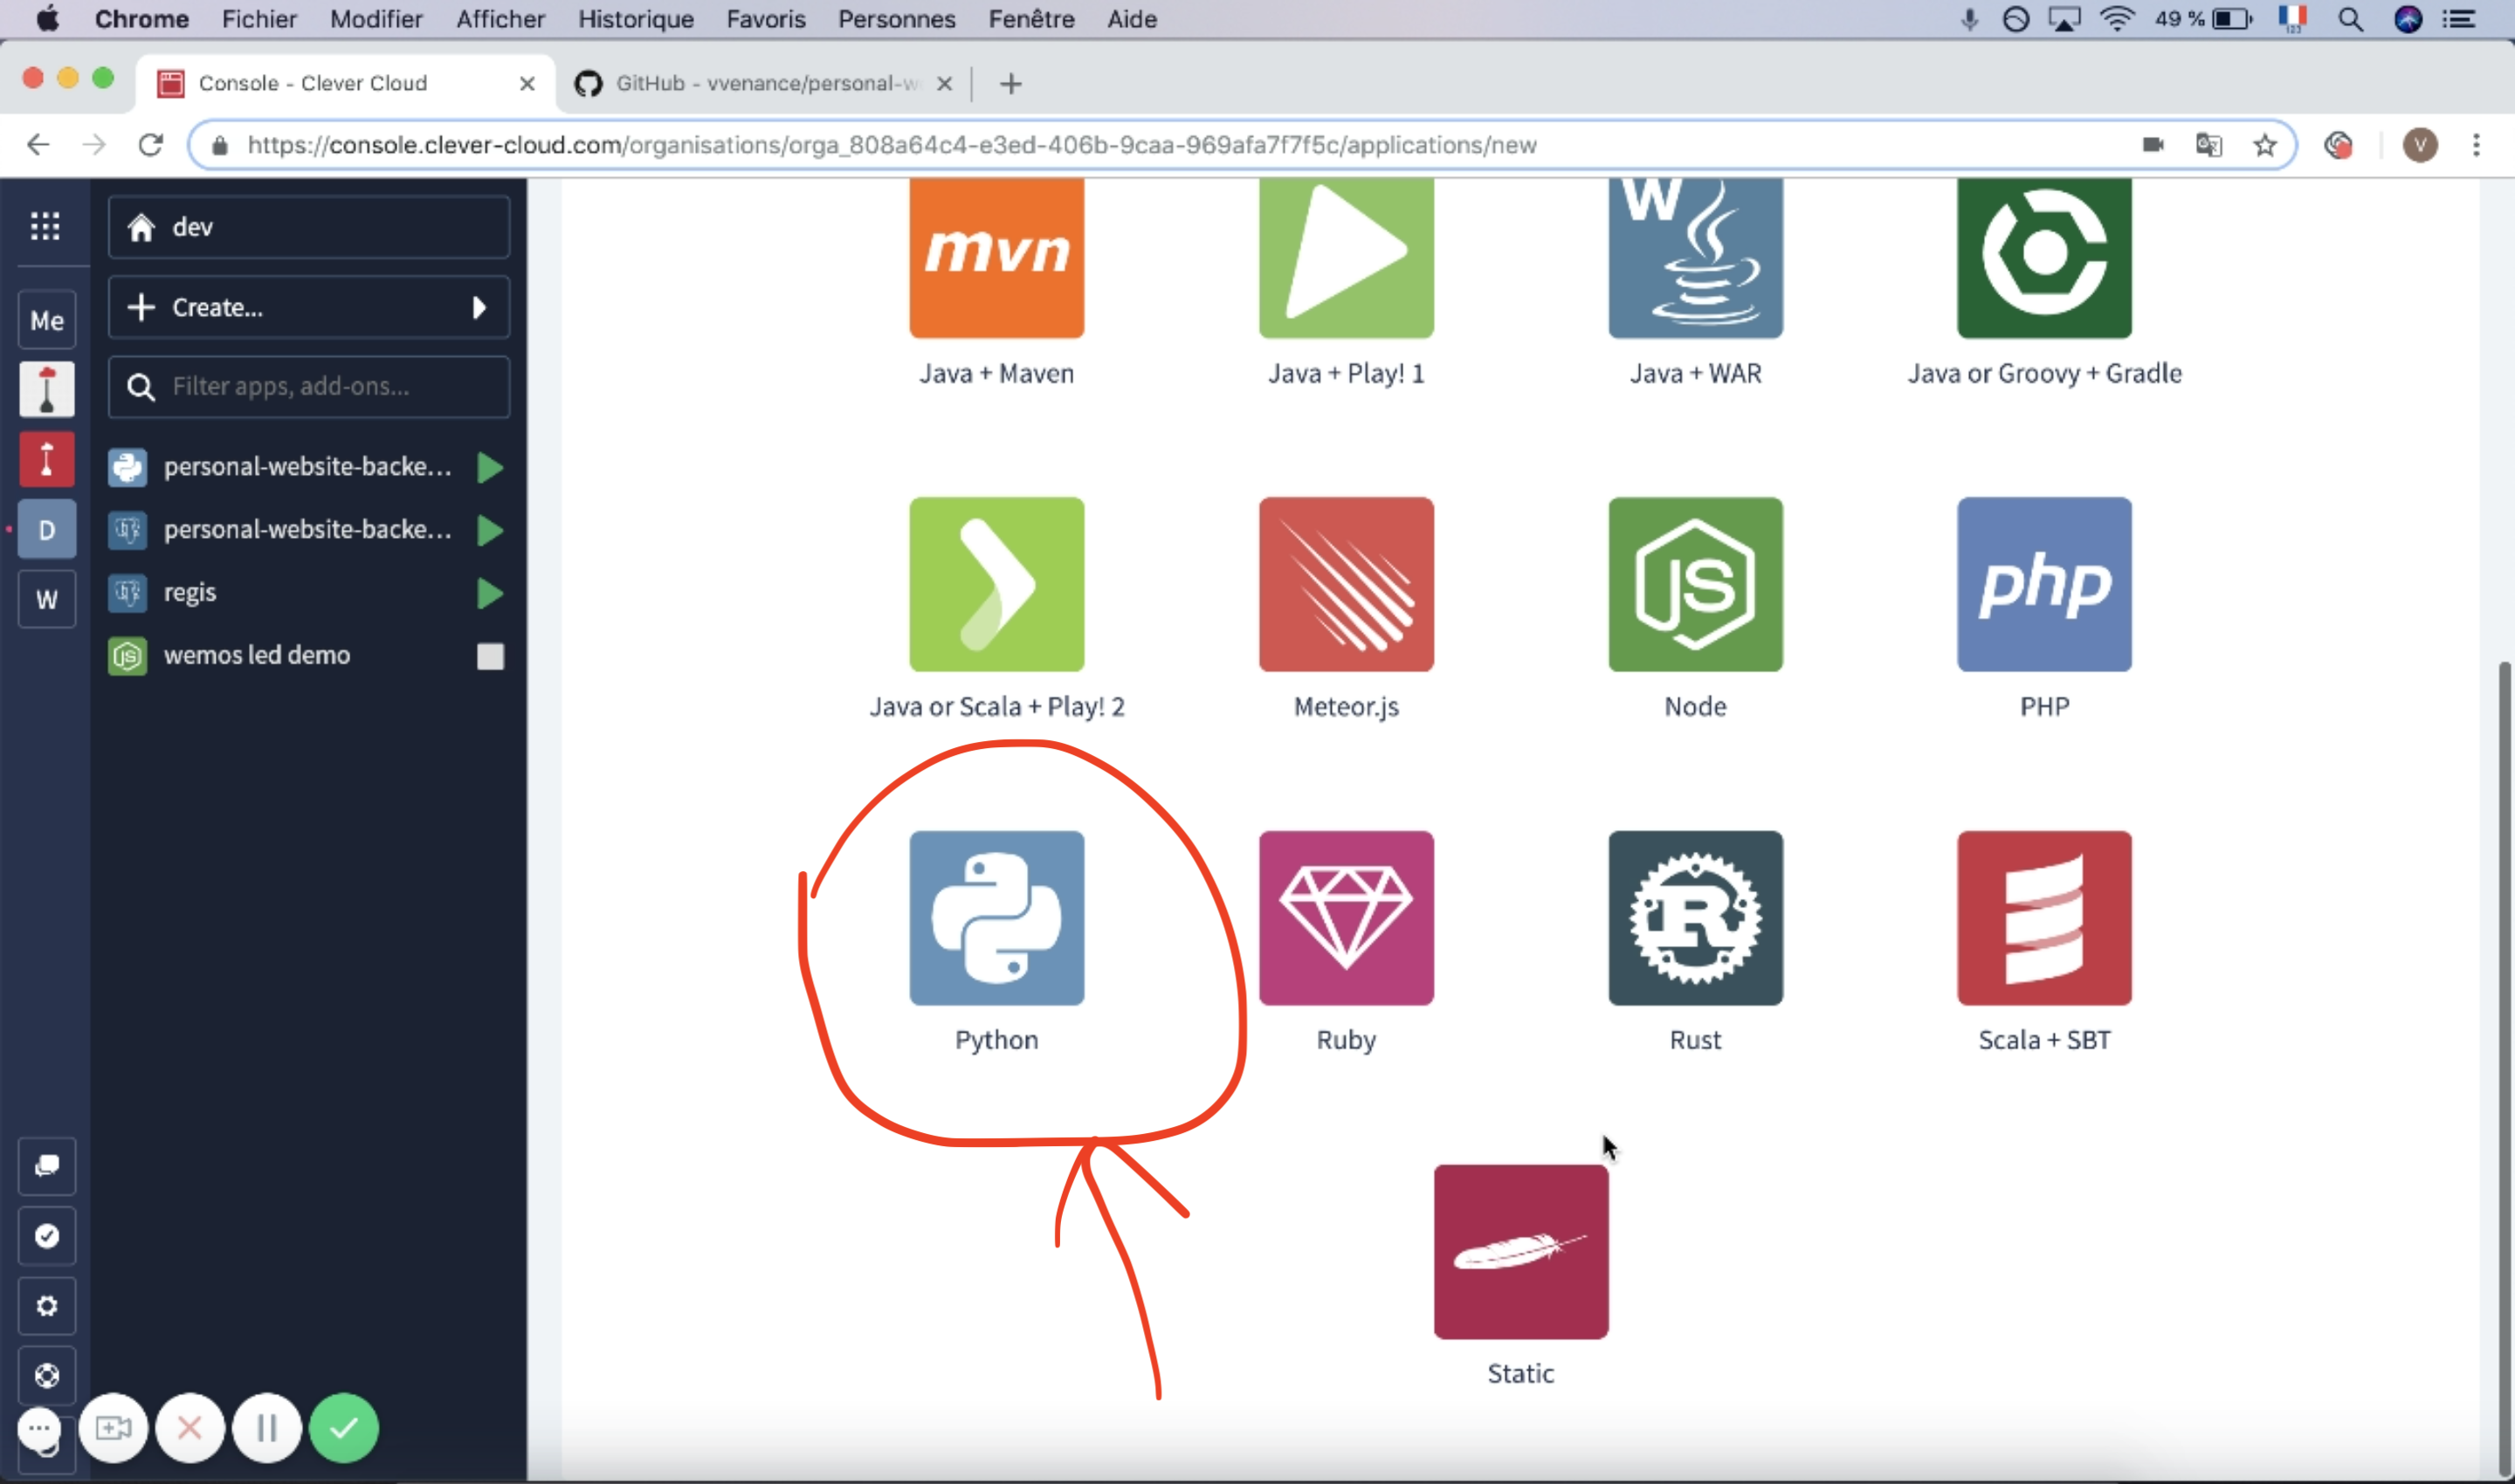2515x1484 pixels.
Task: Open the wemos led demo app
Action: [x=307, y=655]
